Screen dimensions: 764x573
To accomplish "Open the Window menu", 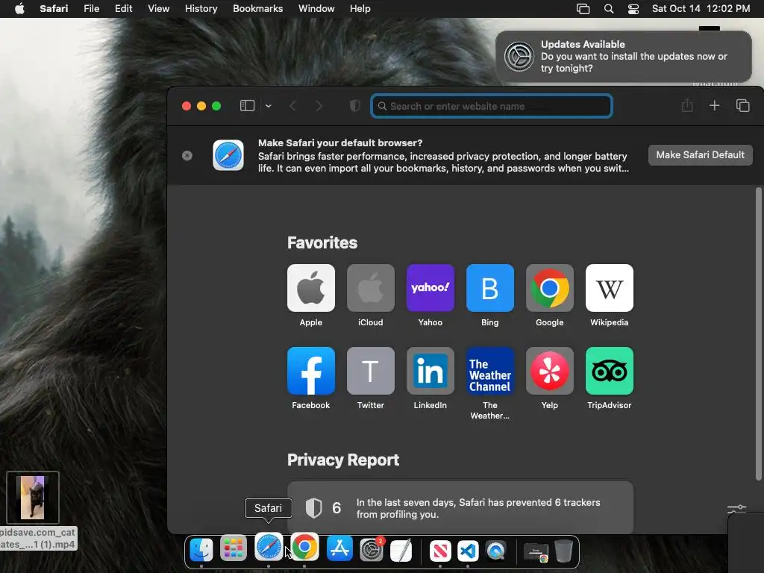I will 316,9.
